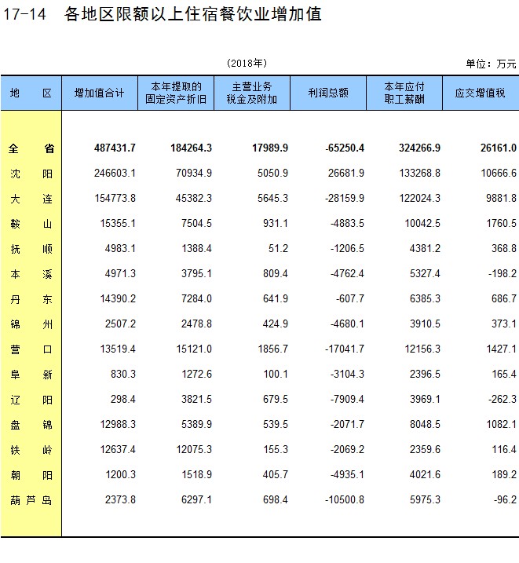519x563 pixels.
Task: Select the cell 122024.3
Action: 419,198
